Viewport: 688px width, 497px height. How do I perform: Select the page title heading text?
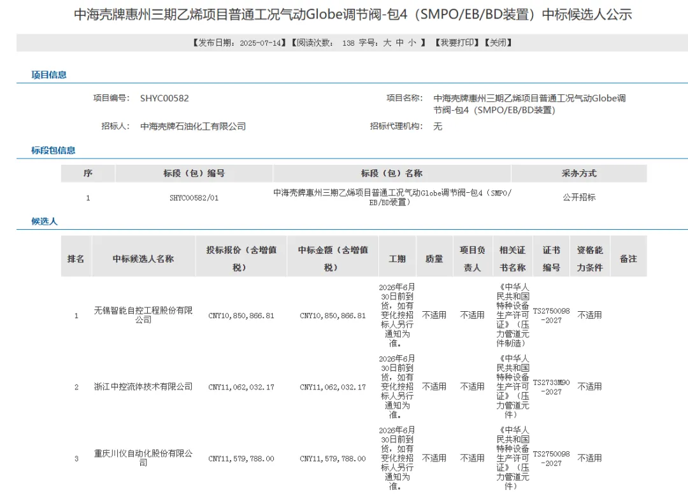[x=353, y=15]
